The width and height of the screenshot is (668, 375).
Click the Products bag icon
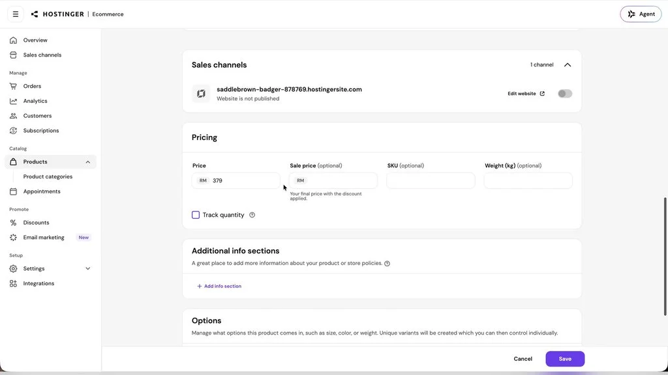[13, 161]
